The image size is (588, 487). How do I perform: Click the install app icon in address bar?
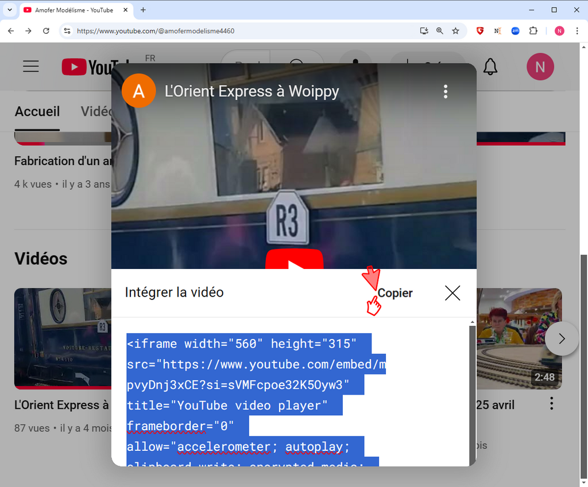tap(424, 31)
